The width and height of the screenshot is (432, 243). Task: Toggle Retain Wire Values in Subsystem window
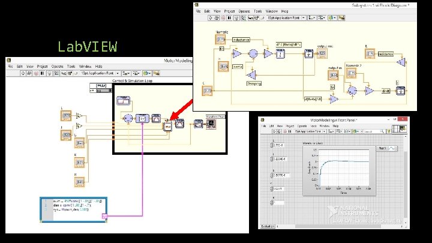(x=244, y=18)
